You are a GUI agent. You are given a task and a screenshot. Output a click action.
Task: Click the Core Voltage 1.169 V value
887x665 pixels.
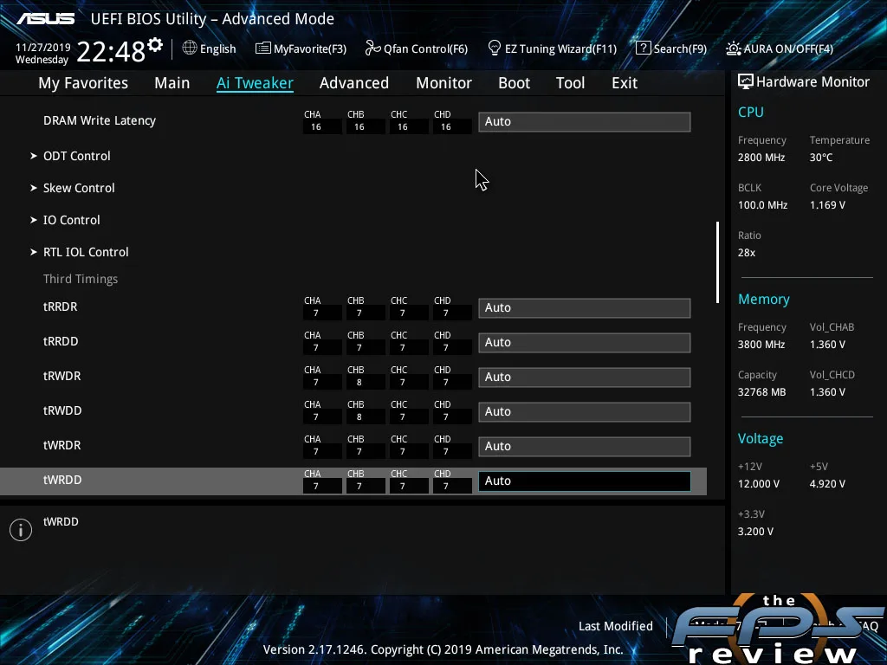[827, 205]
